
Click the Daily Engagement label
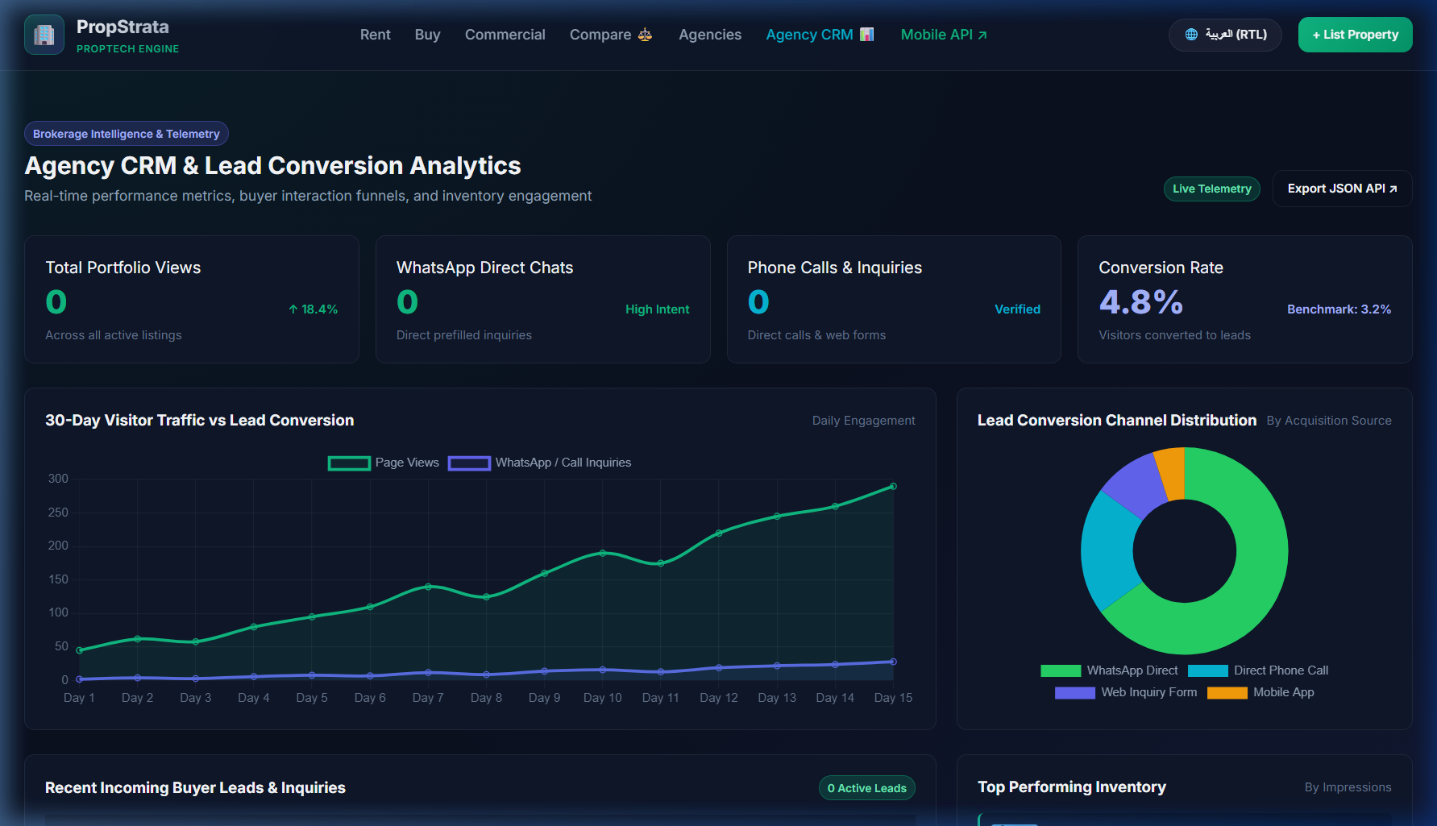point(863,421)
